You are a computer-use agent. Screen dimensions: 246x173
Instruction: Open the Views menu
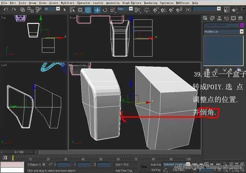point(43,3)
